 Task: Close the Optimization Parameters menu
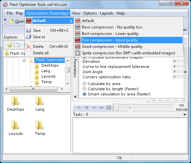(47, 13)
